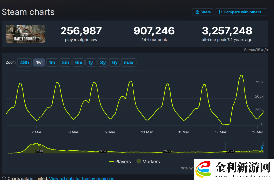Click the 13 Mar axis label

click(x=257, y=132)
